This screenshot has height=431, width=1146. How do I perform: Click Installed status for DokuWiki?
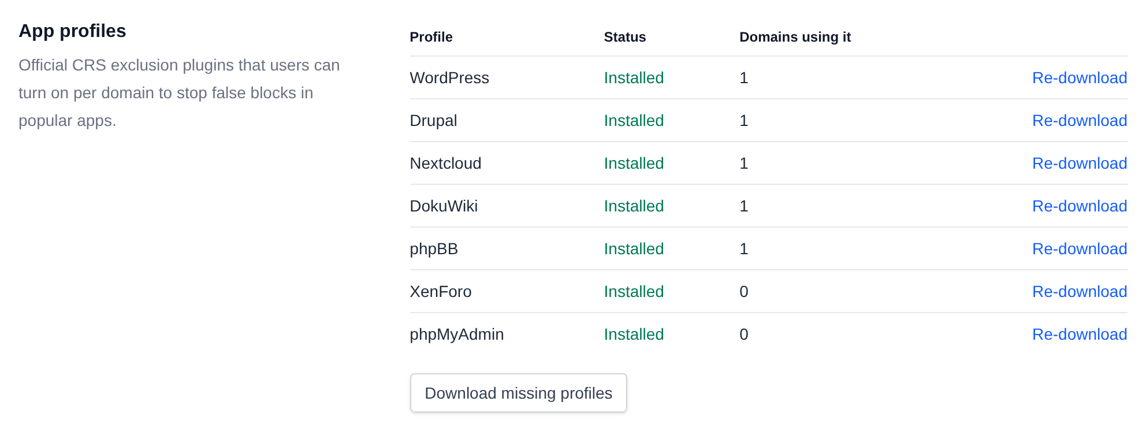click(x=634, y=206)
